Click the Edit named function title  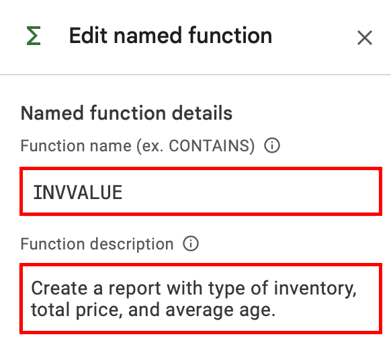(171, 36)
